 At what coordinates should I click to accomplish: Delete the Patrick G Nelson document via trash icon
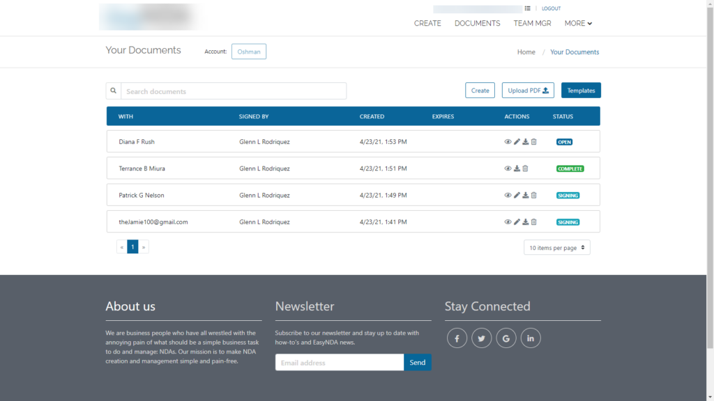pos(533,195)
